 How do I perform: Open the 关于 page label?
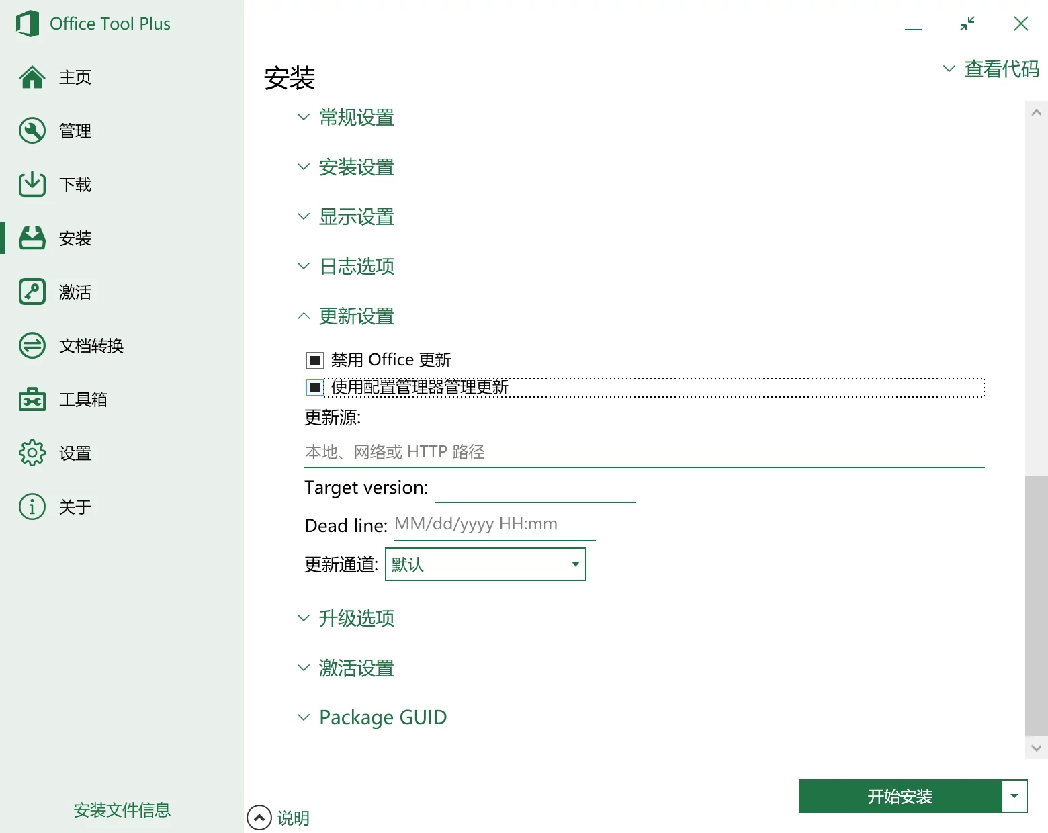tap(75, 507)
